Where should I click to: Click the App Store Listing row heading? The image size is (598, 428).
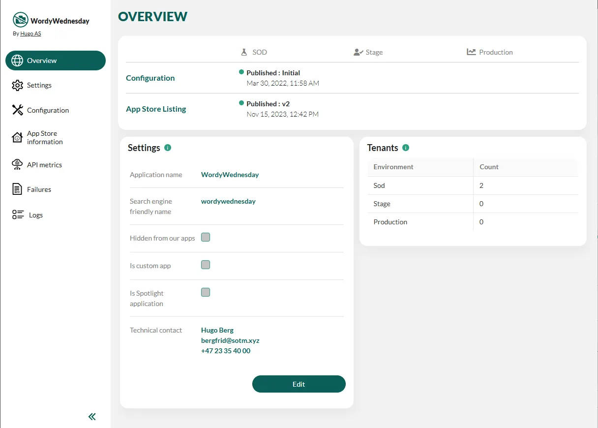coord(156,109)
